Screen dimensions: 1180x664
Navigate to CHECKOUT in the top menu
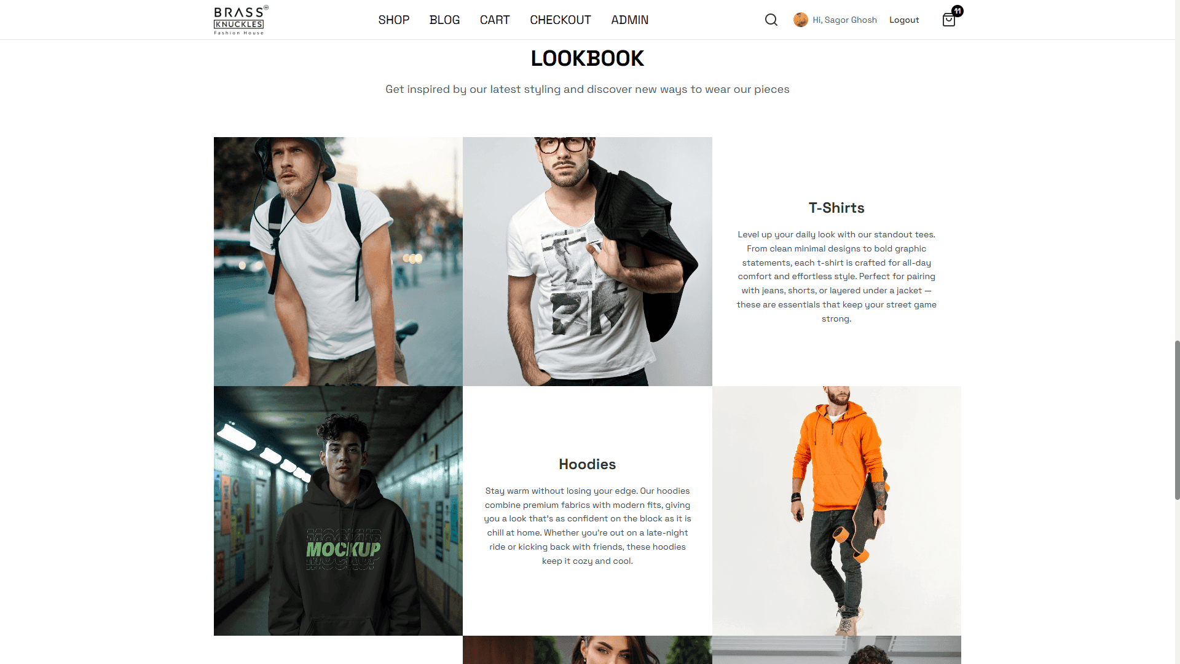tap(560, 20)
